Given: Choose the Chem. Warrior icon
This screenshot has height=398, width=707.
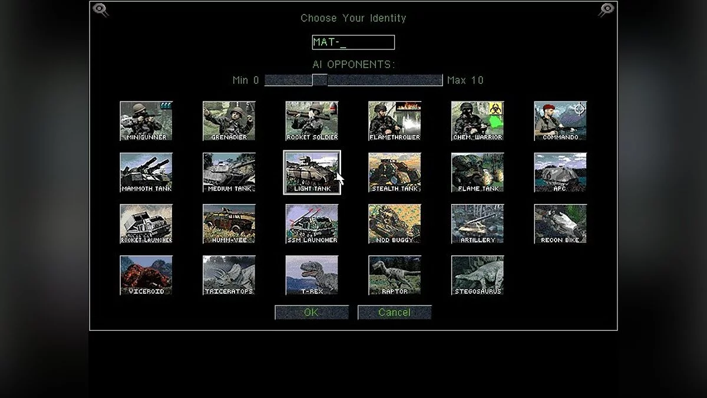Looking at the screenshot, I should pos(478,121).
